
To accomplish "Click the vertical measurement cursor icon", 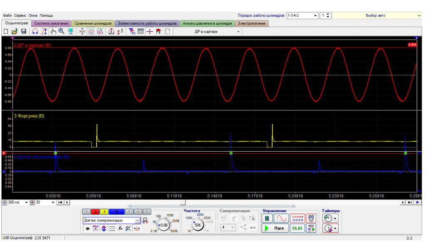I will (44, 32).
